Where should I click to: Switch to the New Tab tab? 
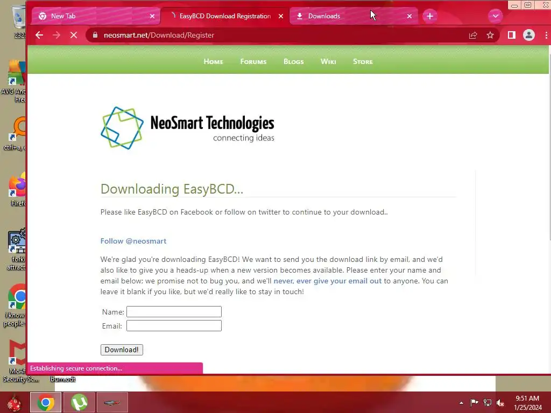point(97,16)
